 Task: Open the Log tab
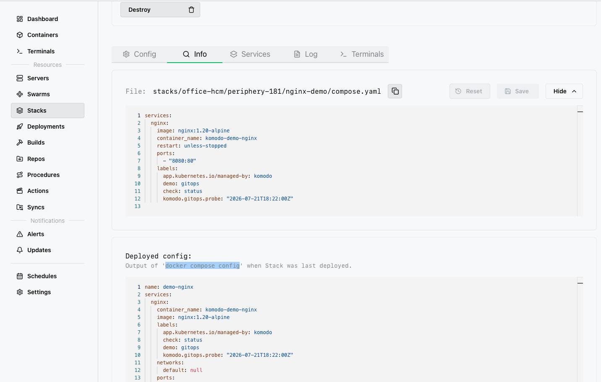coord(306,54)
